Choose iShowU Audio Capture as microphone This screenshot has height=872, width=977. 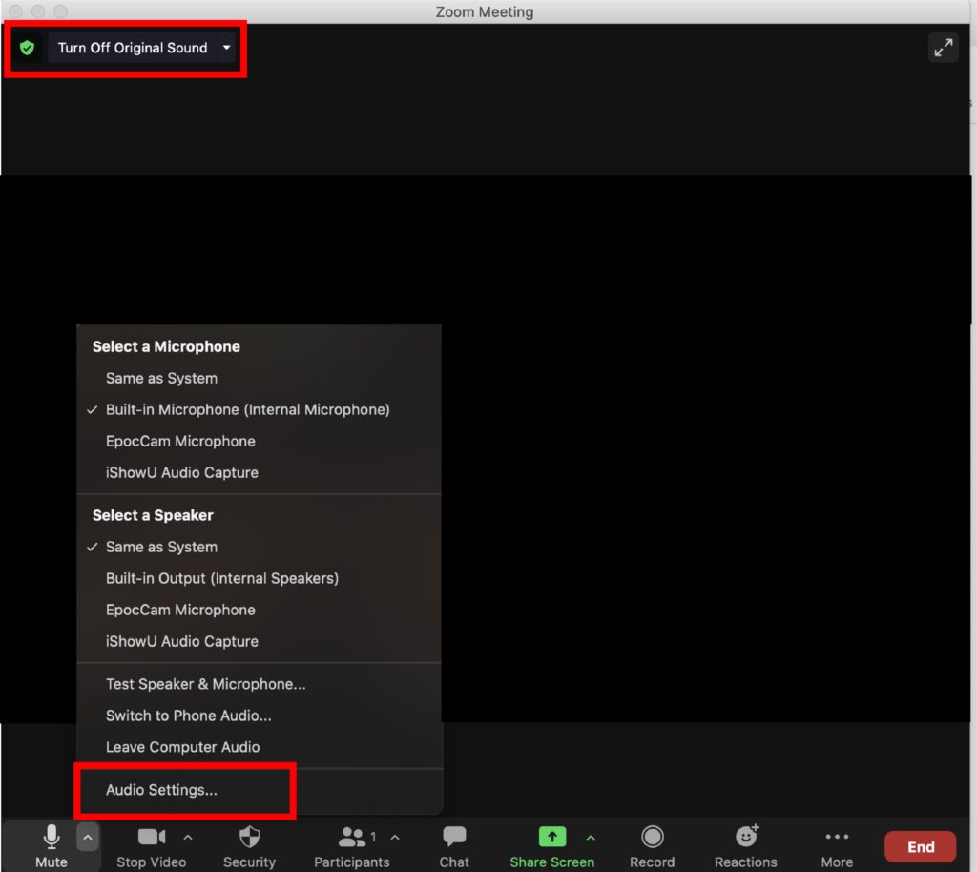point(259,473)
